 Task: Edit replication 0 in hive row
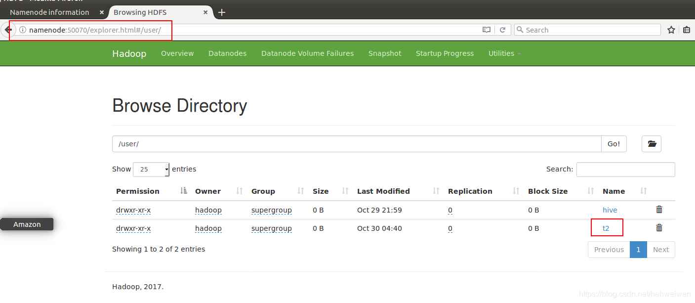pyautogui.click(x=450, y=210)
